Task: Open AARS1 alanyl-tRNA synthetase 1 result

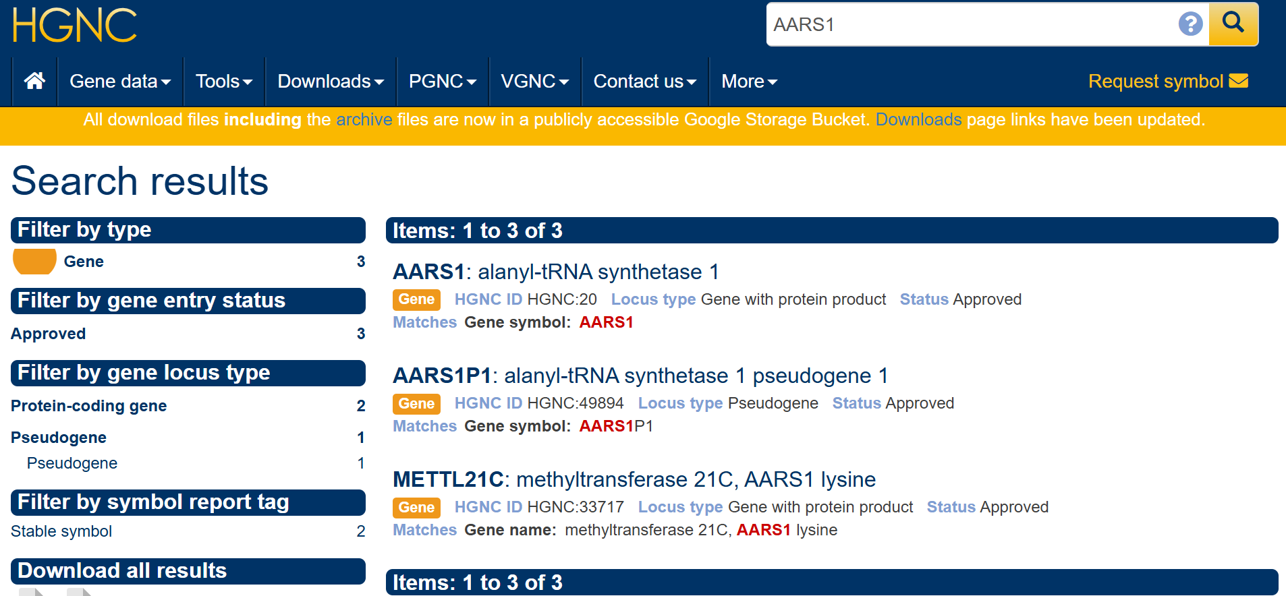Action: click(556, 272)
